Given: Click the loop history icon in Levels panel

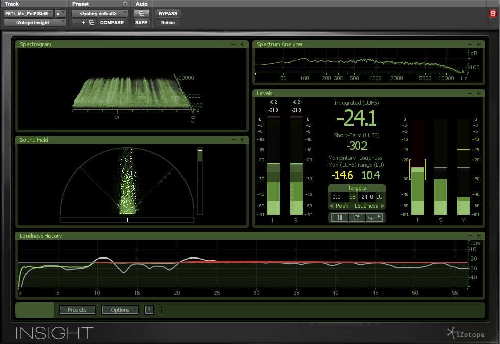Looking at the screenshot, I should pyautogui.click(x=374, y=217).
